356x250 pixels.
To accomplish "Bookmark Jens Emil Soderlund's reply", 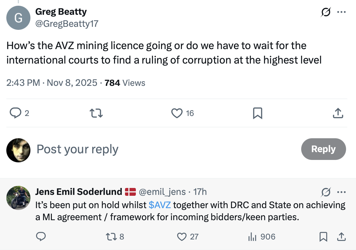I will tap(323, 237).
